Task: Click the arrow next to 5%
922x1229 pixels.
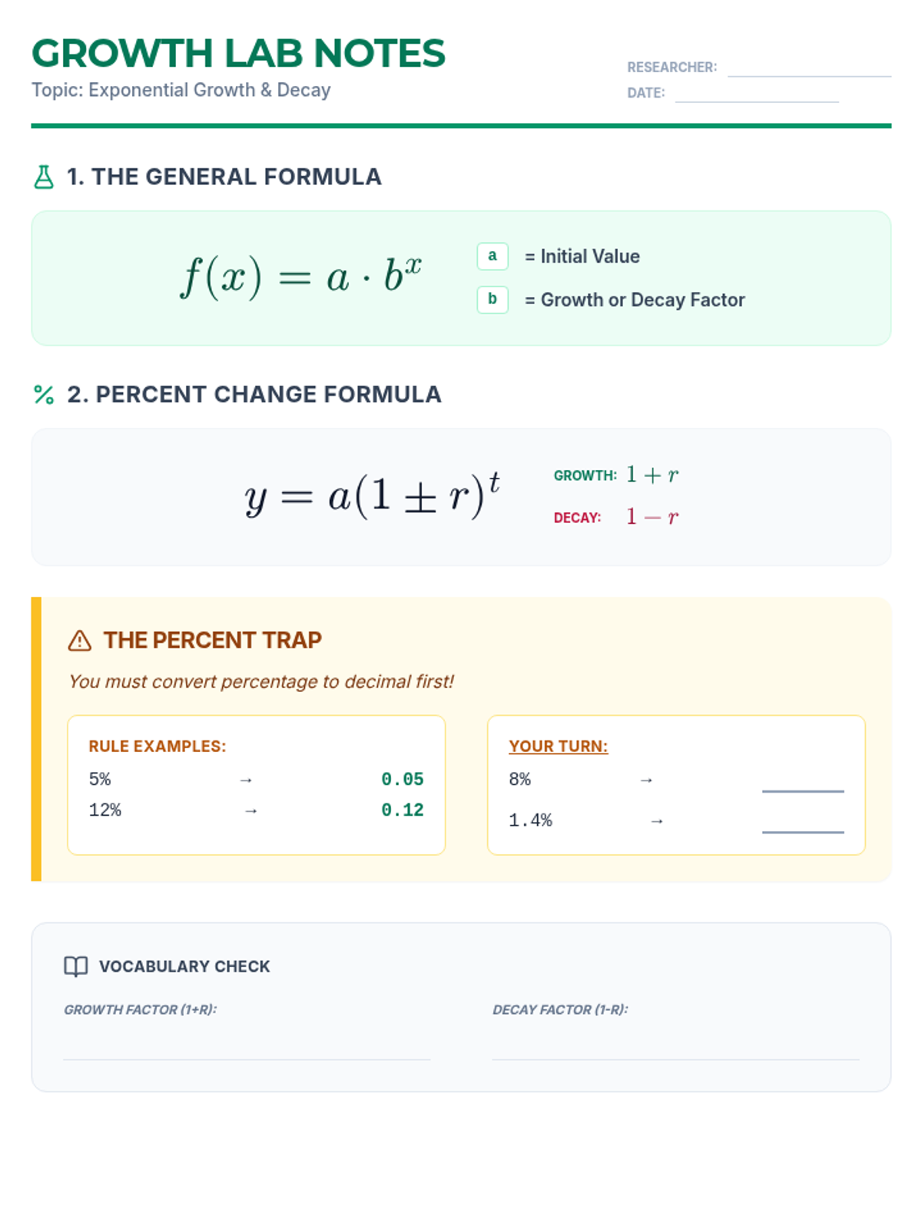Action: (246, 780)
